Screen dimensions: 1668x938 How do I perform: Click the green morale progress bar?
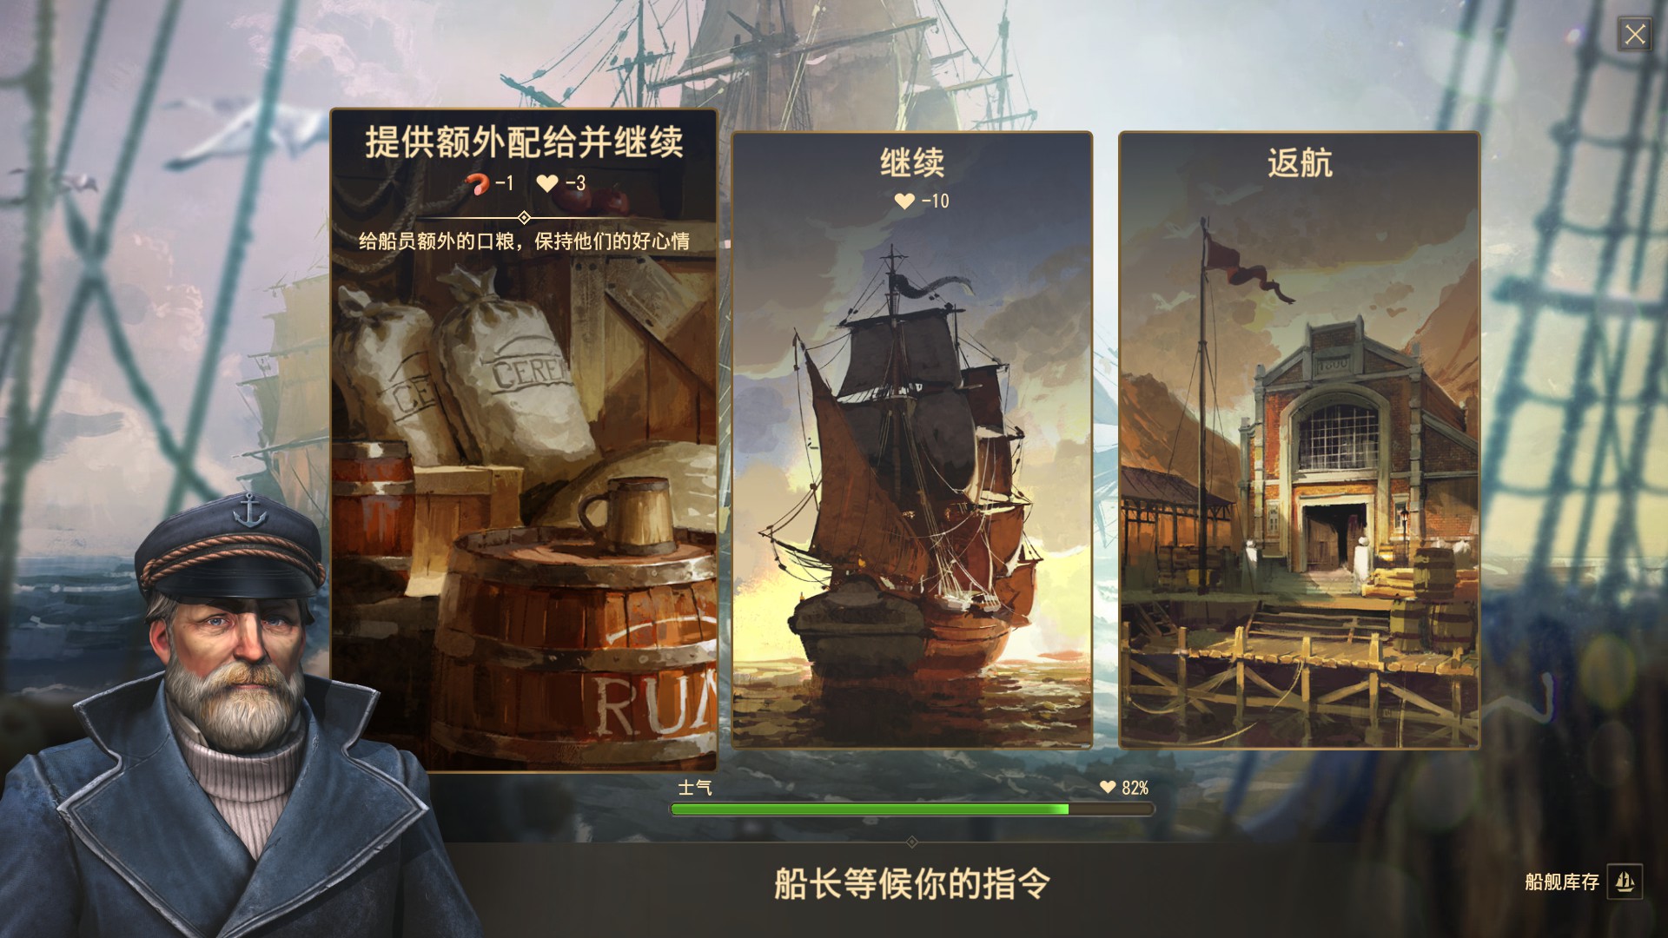click(x=911, y=809)
